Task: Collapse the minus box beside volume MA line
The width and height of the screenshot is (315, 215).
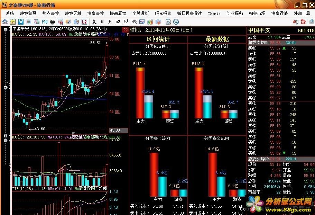Action: tap(6, 140)
